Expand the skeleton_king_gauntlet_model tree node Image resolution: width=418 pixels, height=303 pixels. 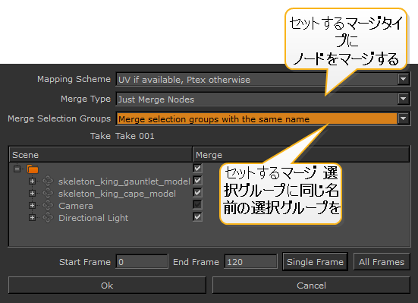32,181
